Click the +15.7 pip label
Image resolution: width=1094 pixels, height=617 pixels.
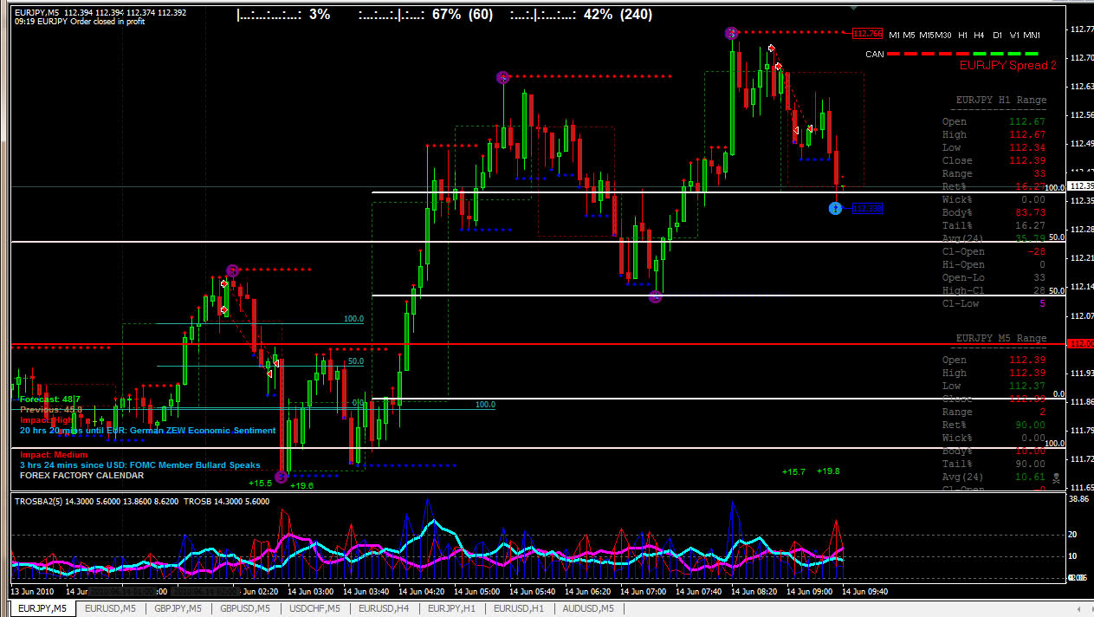click(x=793, y=472)
